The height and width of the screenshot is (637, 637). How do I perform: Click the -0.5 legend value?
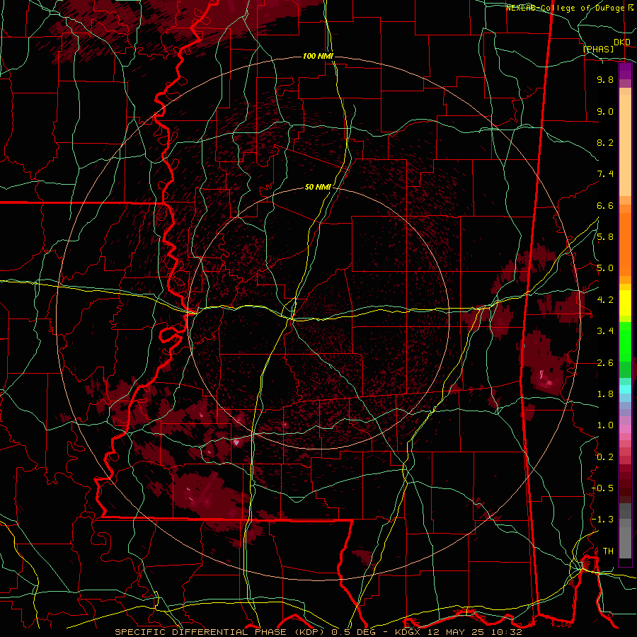click(602, 488)
